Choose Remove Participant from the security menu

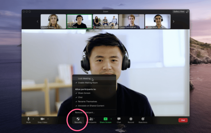click(85, 113)
